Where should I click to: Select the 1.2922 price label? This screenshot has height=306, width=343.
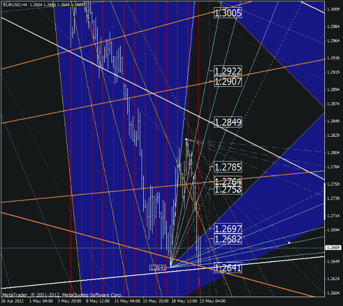[x=228, y=71]
